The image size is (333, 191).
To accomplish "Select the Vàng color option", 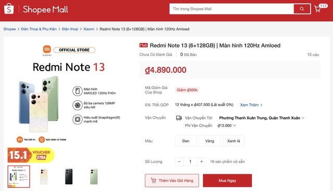I will pos(210,141).
